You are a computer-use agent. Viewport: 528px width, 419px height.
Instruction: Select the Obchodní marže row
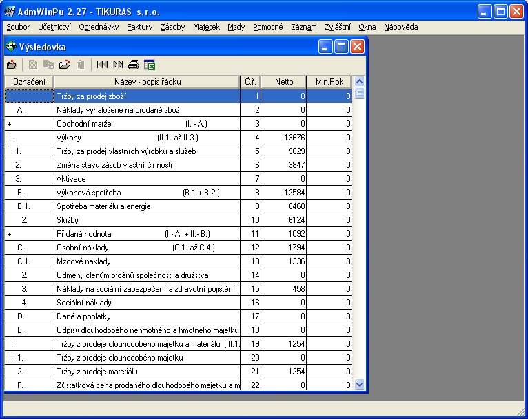click(178, 124)
